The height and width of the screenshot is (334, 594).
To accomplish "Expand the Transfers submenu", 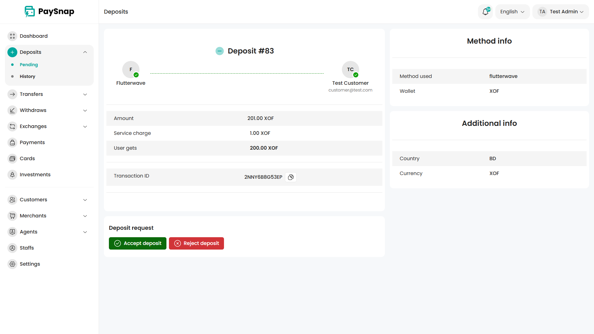I will point(85,94).
